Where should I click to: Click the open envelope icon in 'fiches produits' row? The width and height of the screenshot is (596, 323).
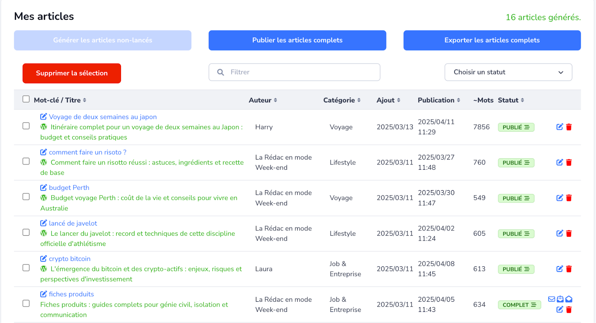pyautogui.click(x=569, y=299)
